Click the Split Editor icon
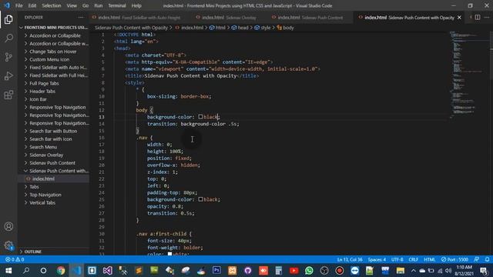Screen dimensions: 493x277 pos(478,17)
